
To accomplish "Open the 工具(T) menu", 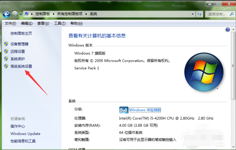I will 60,23.
